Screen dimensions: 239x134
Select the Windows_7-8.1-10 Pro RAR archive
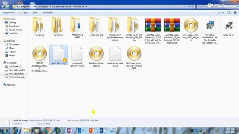(x=153, y=31)
